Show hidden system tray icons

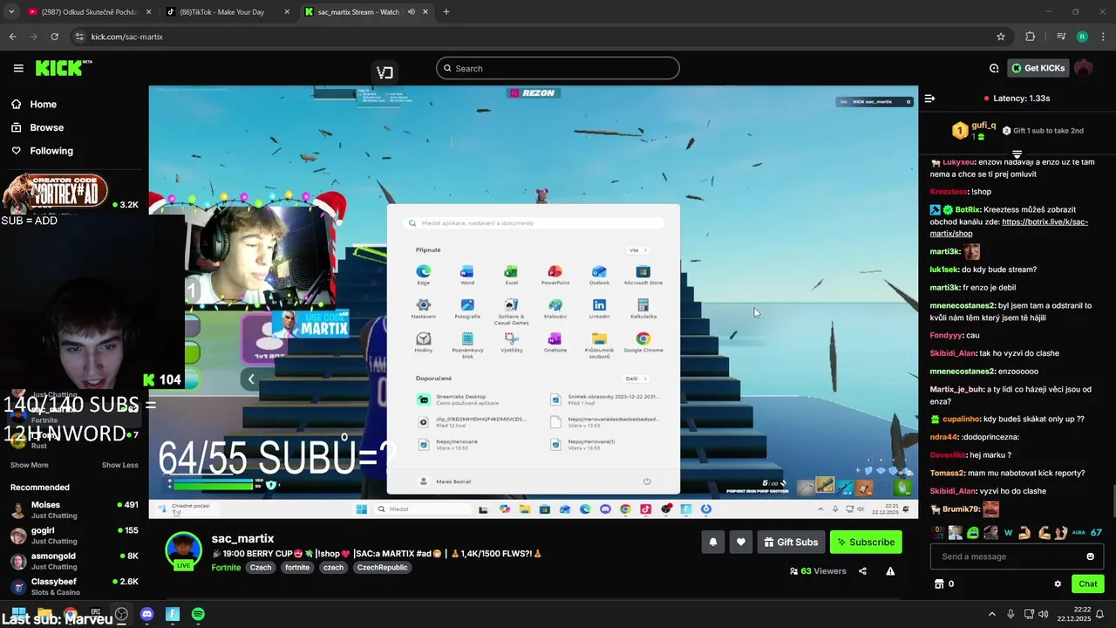pyautogui.click(x=991, y=615)
